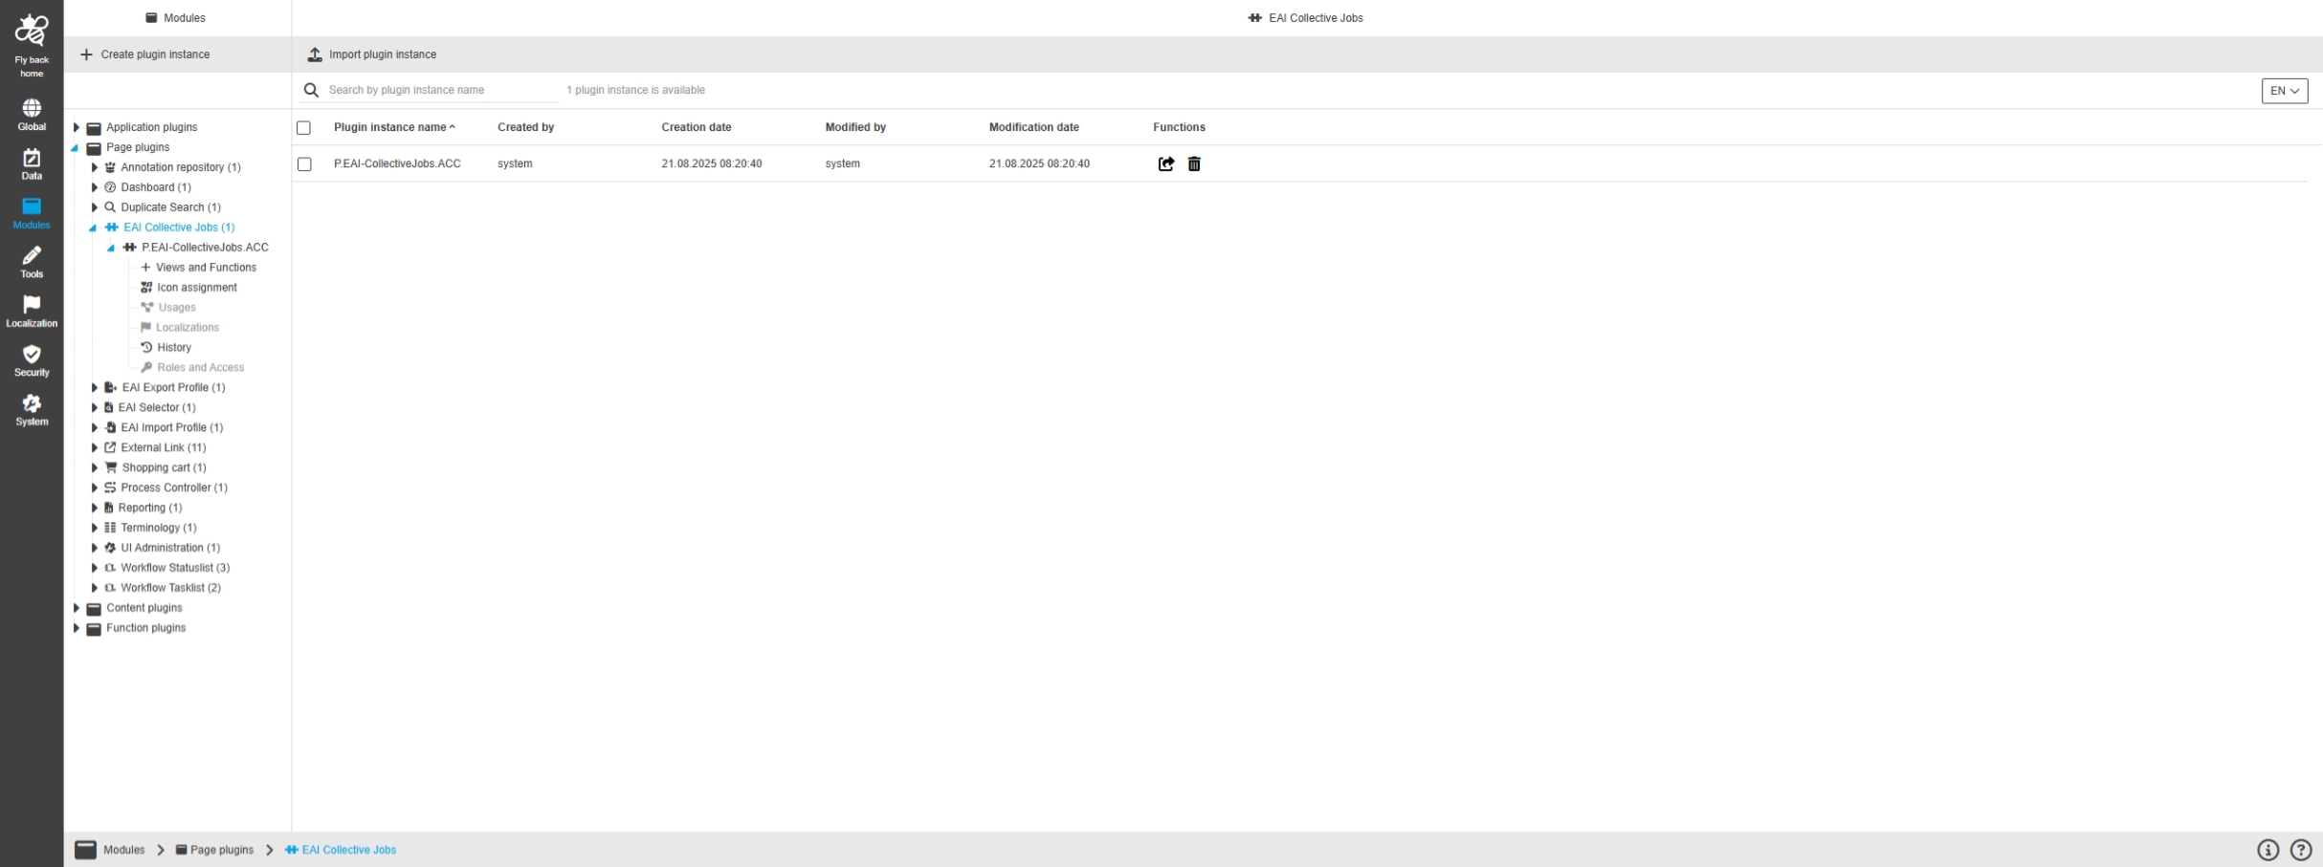
Task: Click the Shopping cart tree icon
Action: (x=111, y=467)
